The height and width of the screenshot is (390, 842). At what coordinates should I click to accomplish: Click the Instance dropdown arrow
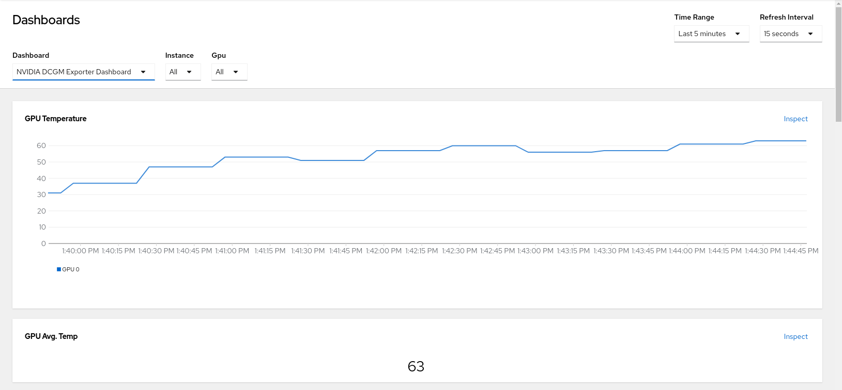[x=190, y=72]
